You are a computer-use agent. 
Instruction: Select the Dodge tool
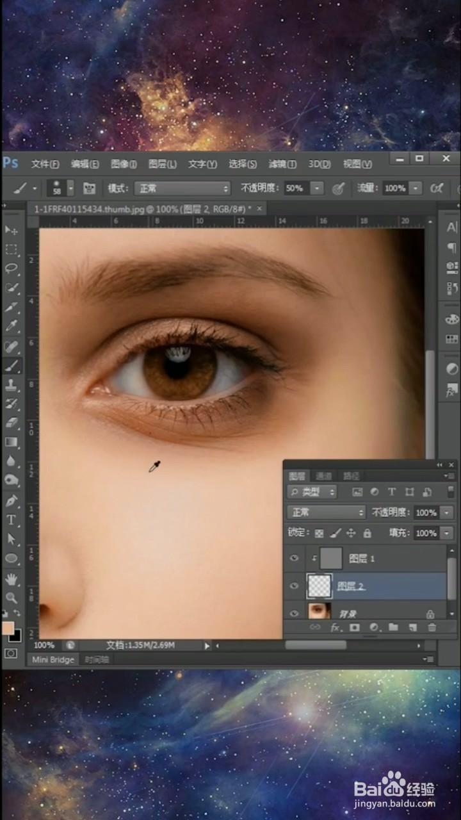click(x=12, y=480)
